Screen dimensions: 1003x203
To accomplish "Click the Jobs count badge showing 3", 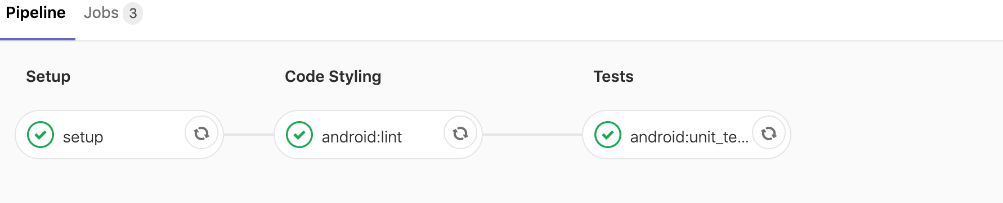I will pos(133,13).
